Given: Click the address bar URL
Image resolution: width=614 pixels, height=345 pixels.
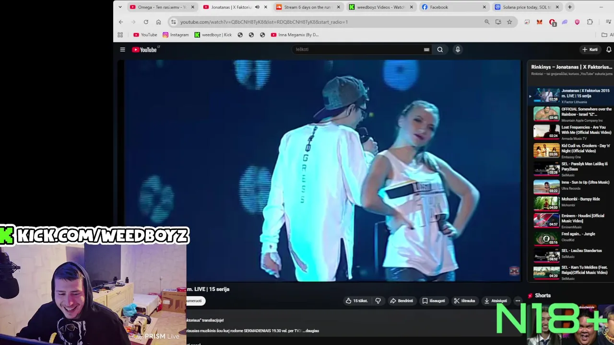Looking at the screenshot, I should point(264,22).
